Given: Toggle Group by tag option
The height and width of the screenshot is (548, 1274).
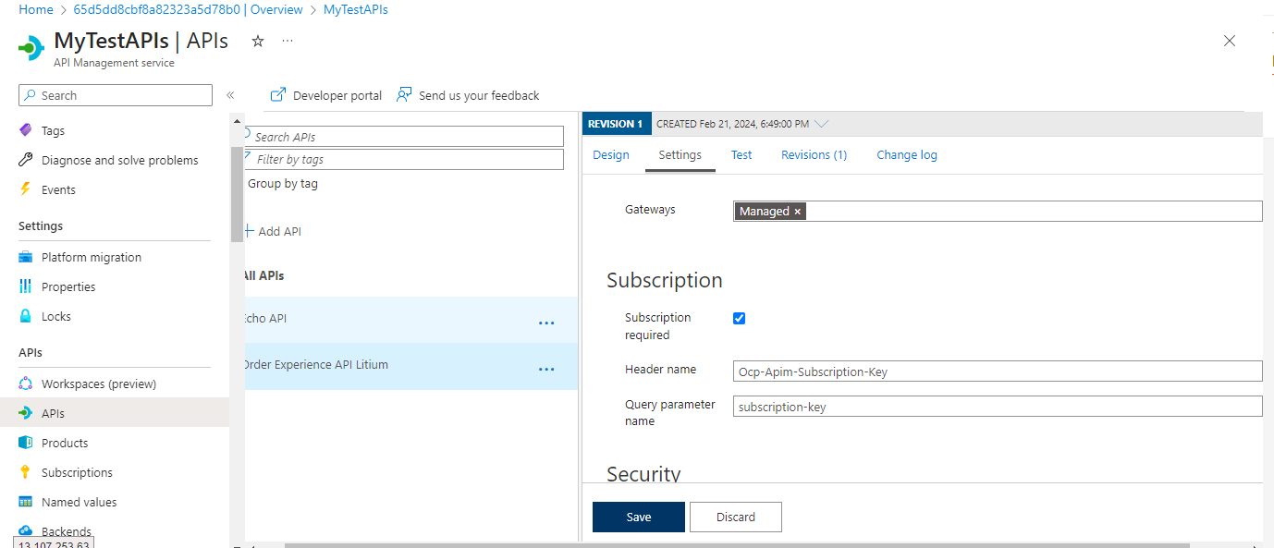Looking at the screenshot, I should 283,183.
